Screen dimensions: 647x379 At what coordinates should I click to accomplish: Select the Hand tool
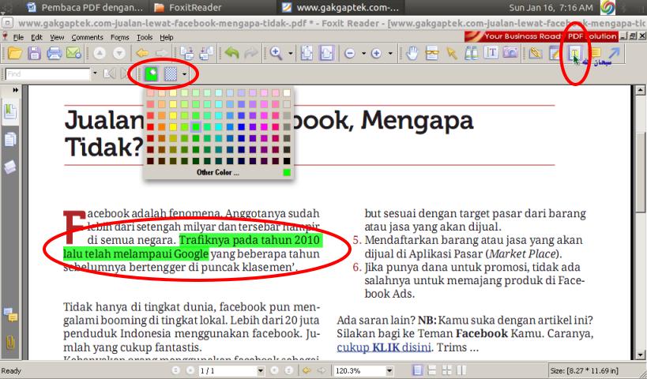tap(412, 53)
